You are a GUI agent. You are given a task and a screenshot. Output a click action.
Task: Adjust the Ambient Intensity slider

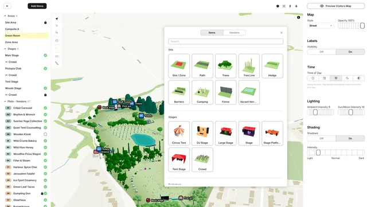[321, 112]
